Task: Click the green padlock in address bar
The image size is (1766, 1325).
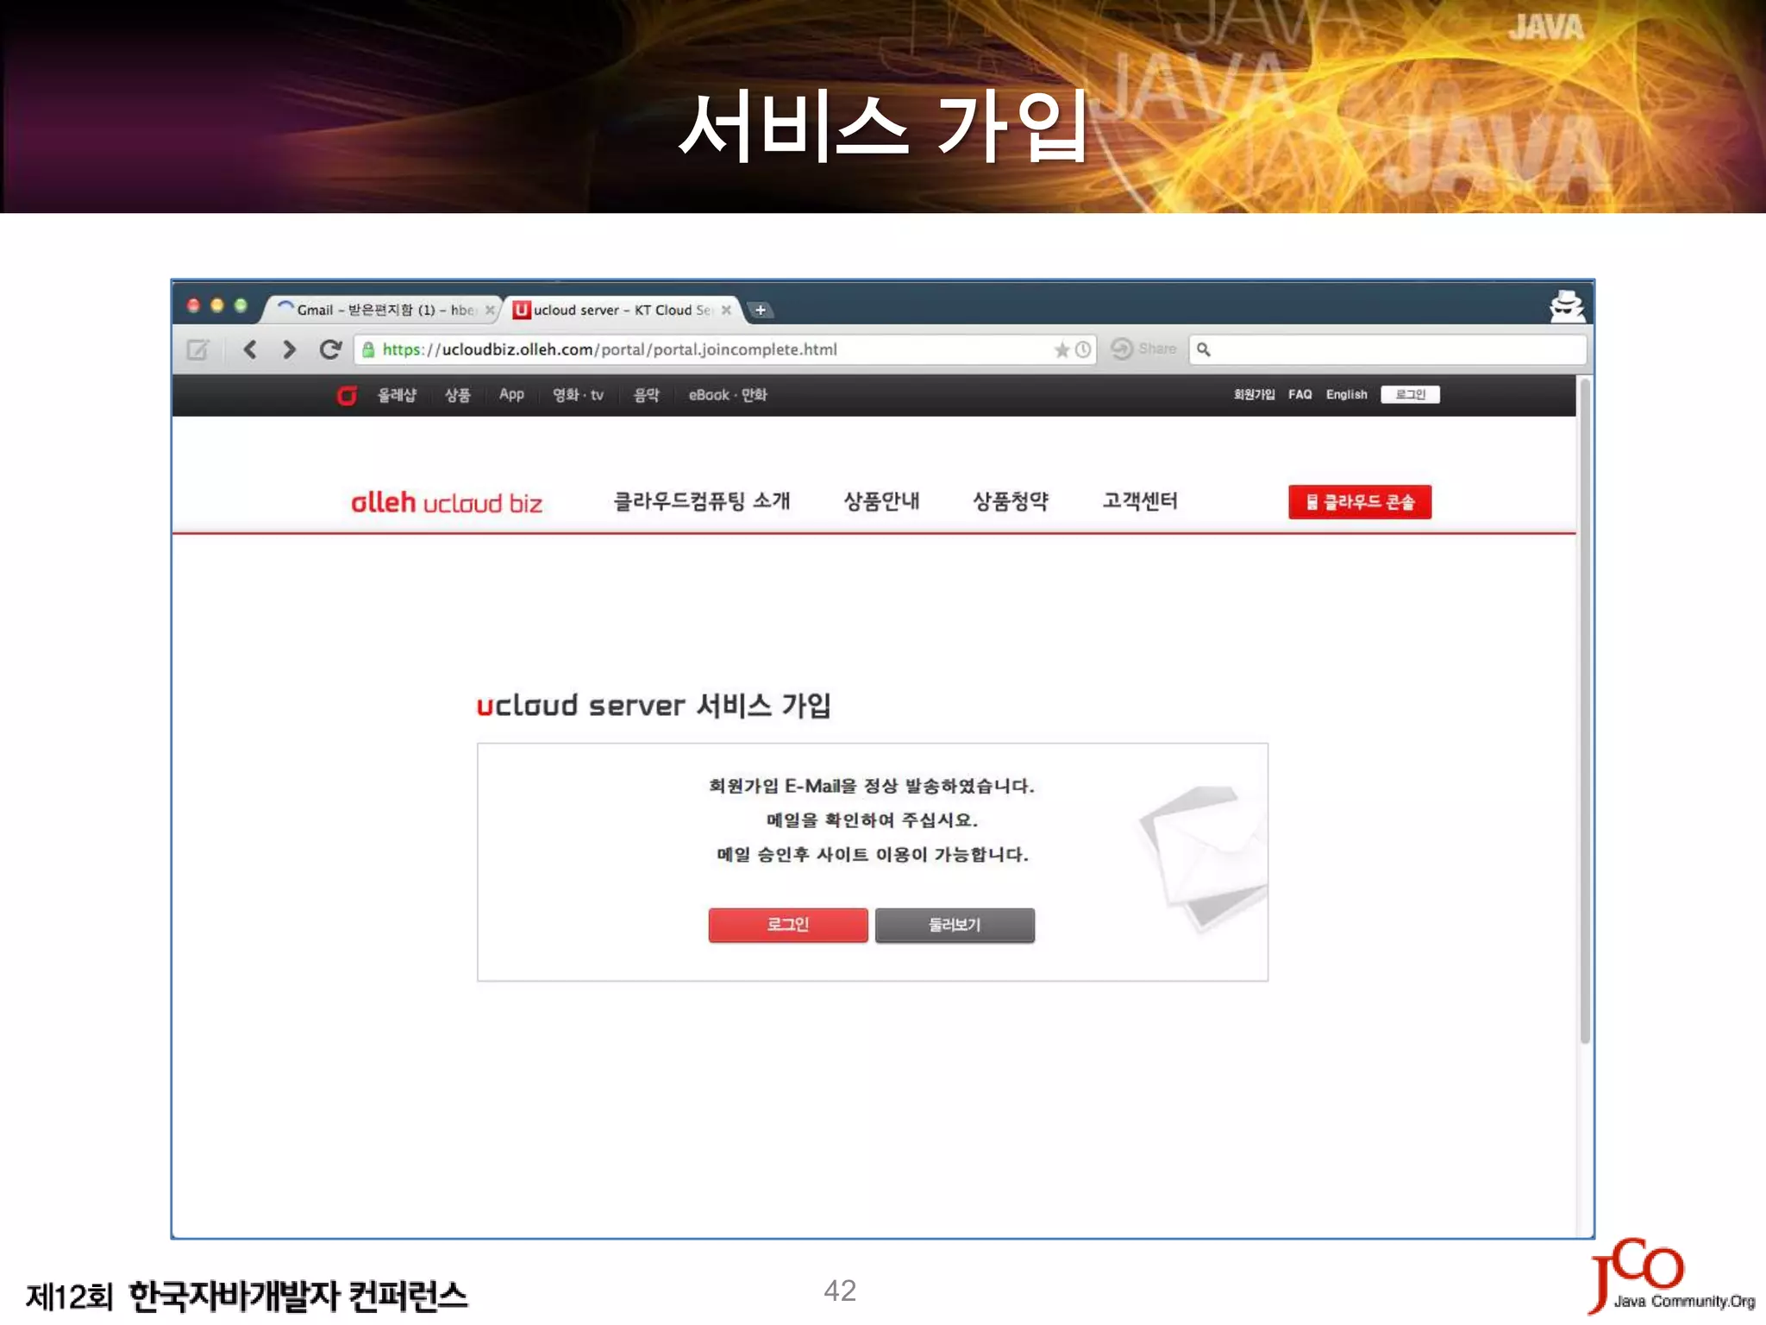Action: pyautogui.click(x=368, y=349)
